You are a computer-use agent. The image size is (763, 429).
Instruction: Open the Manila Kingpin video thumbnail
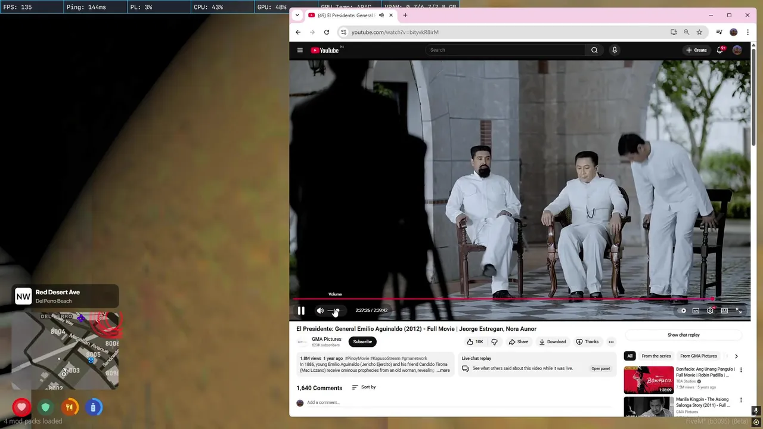[x=649, y=406]
